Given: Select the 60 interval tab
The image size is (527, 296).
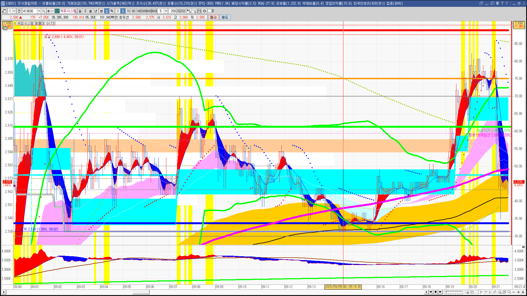Looking at the screenshot, I should (x=133, y=11).
